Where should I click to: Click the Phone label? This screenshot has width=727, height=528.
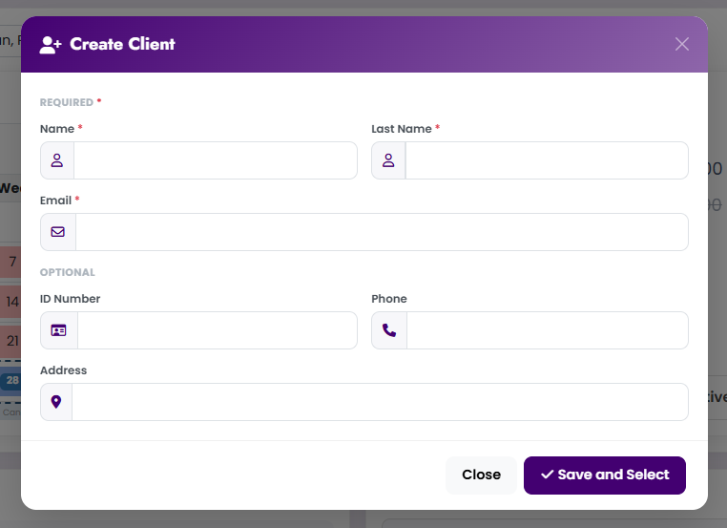[389, 299]
